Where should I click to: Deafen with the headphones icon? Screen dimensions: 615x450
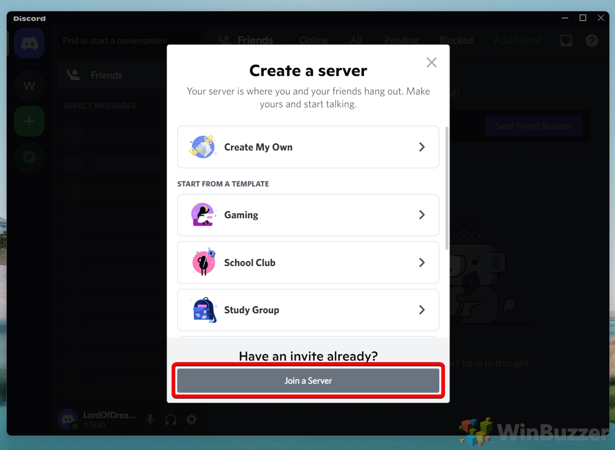tap(171, 419)
